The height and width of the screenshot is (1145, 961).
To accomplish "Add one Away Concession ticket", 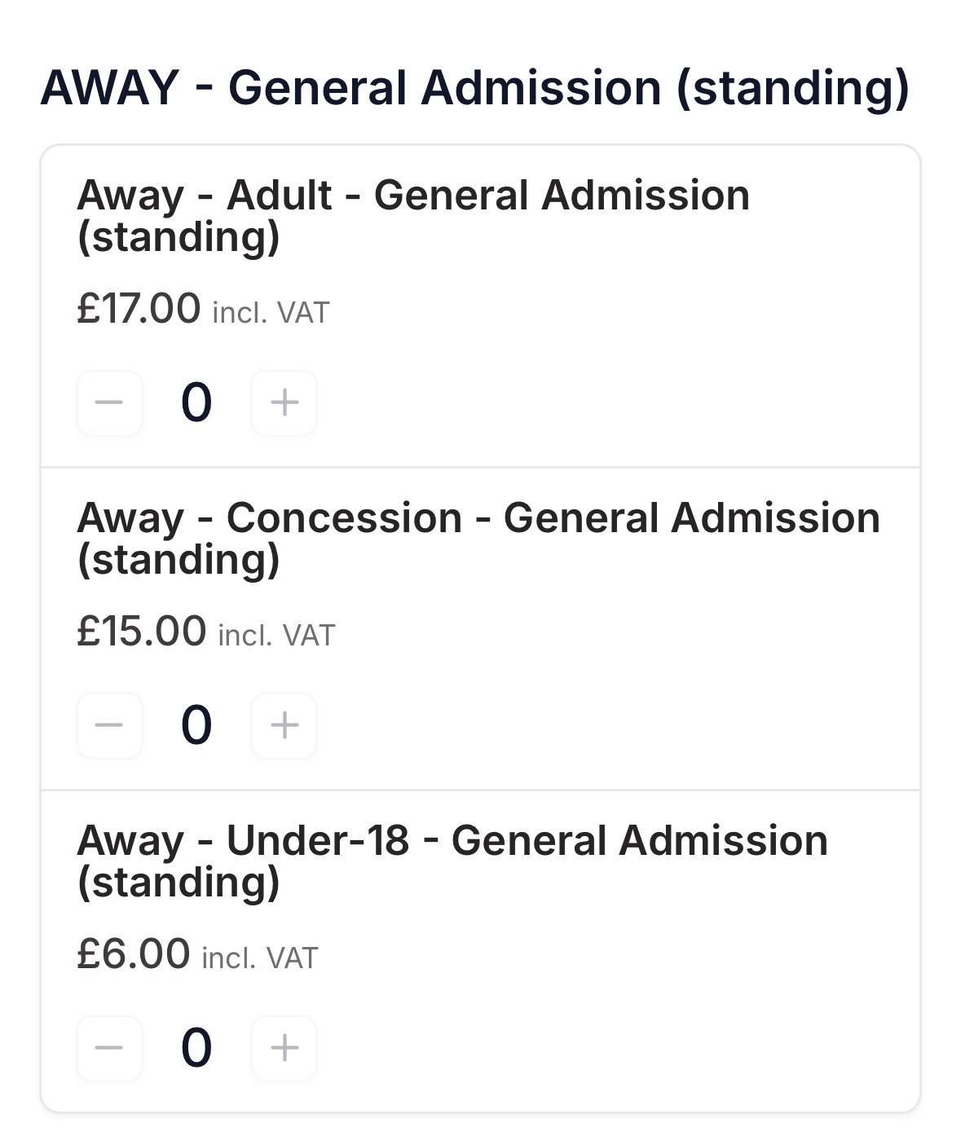I will click(284, 725).
